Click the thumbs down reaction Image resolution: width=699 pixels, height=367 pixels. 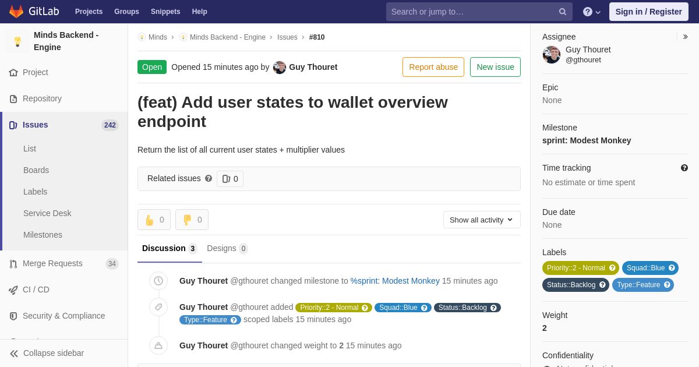pos(192,220)
